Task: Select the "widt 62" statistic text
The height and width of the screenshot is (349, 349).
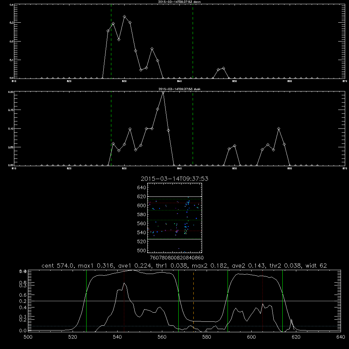Action: [316, 266]
